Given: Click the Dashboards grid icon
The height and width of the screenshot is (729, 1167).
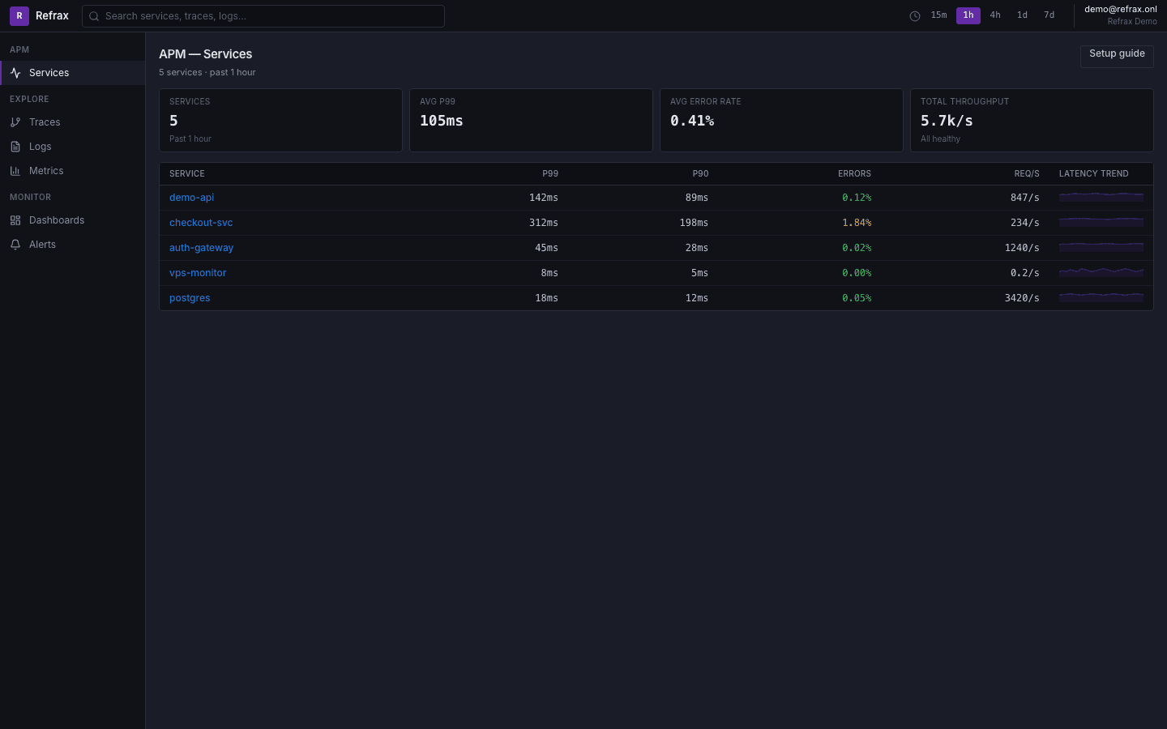Looking at the screenshot, I should [15, 220].
